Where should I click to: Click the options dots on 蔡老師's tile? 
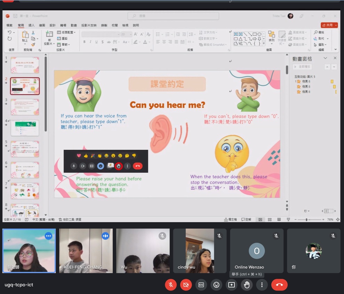(48, 236)
